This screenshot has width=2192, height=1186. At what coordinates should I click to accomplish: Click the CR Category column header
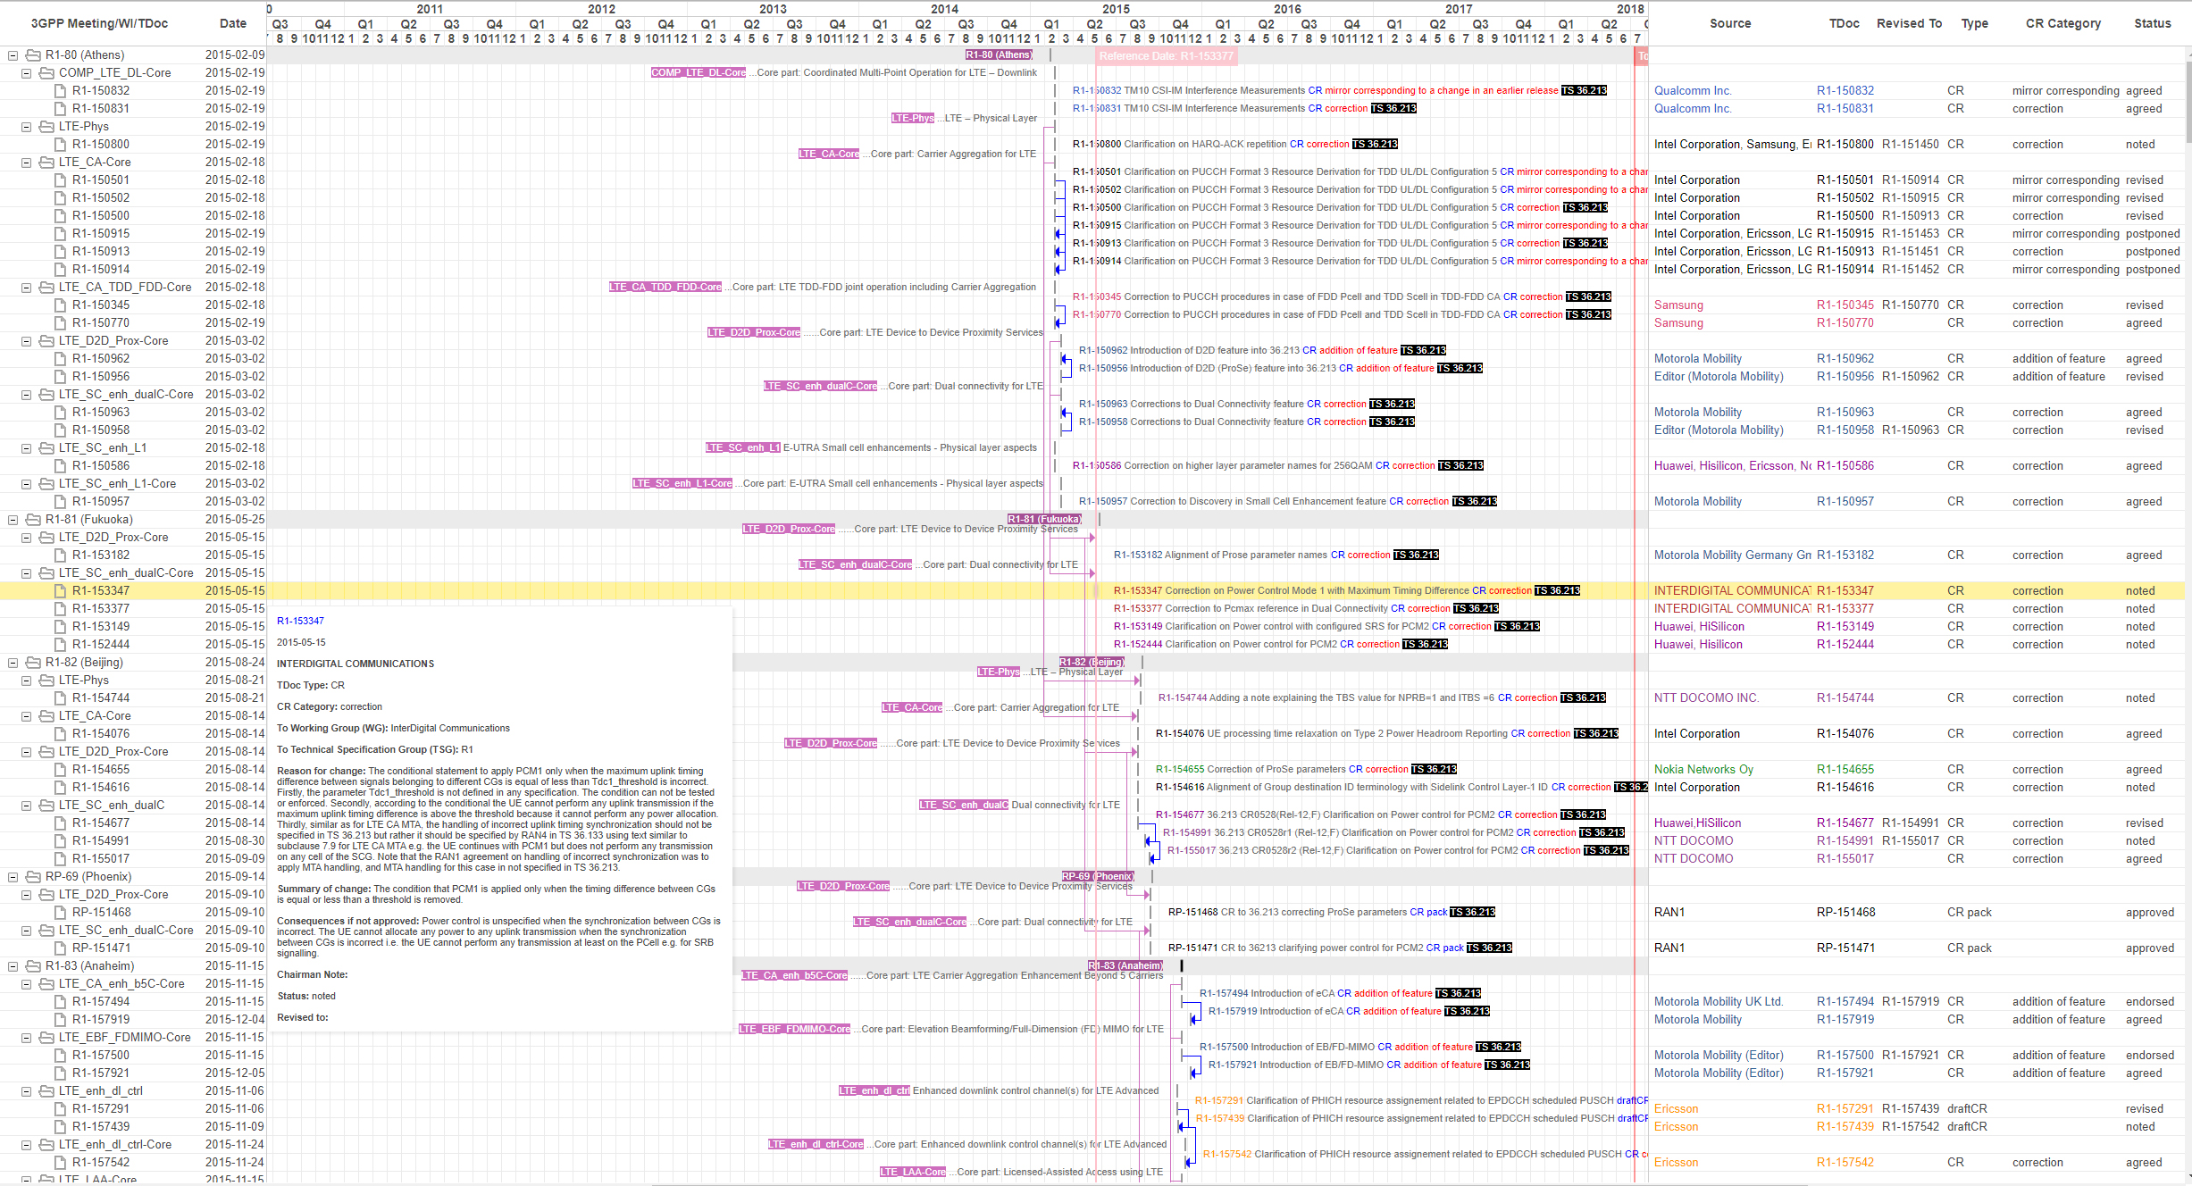[x=2062, y=24]
